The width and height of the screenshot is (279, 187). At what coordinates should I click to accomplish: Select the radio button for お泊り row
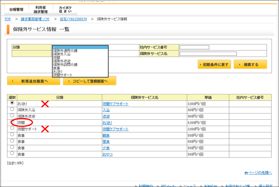pyautogui.click(x=12, y=103)
